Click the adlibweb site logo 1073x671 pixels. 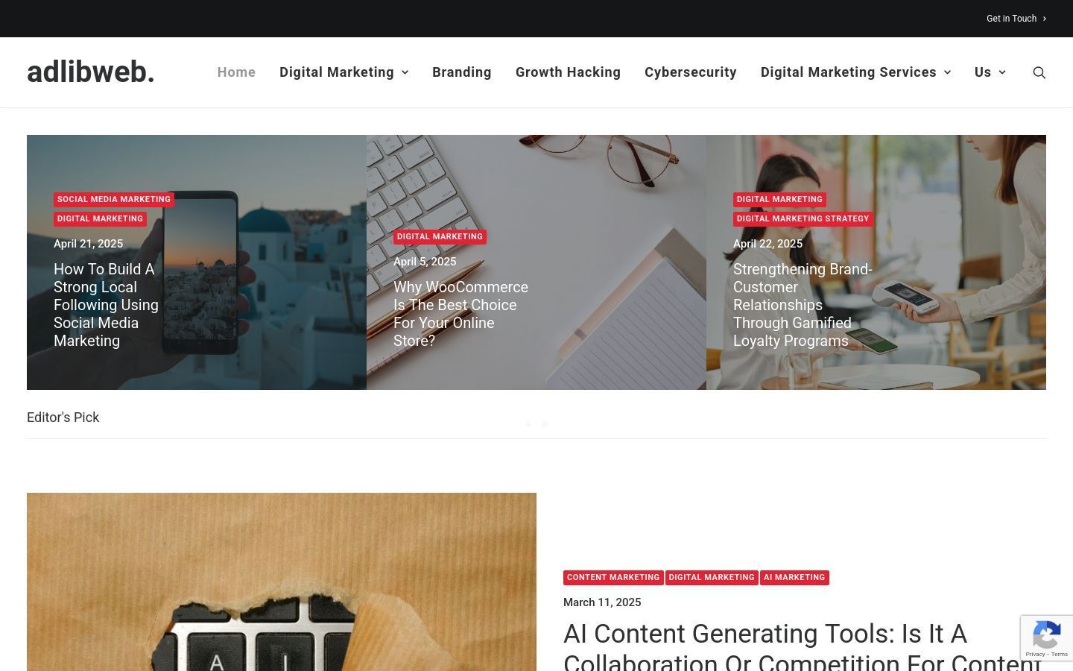91,72
